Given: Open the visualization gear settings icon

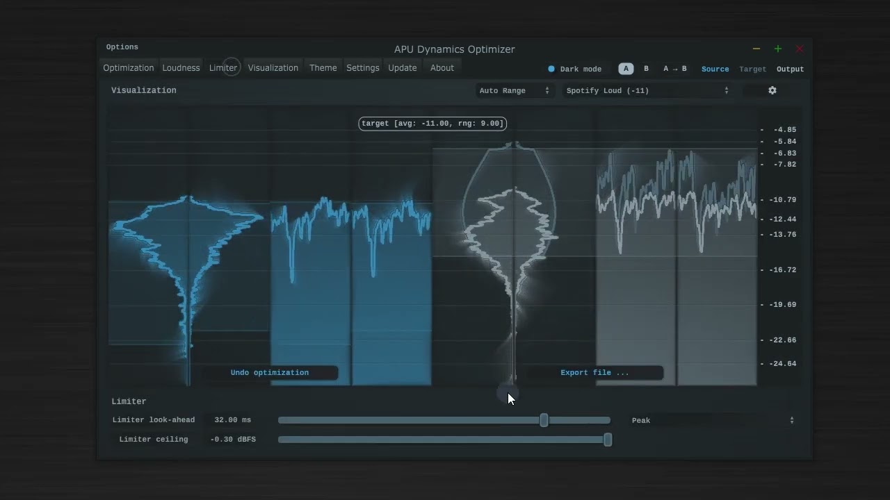Looking at the screenshot, I should 772,90.
